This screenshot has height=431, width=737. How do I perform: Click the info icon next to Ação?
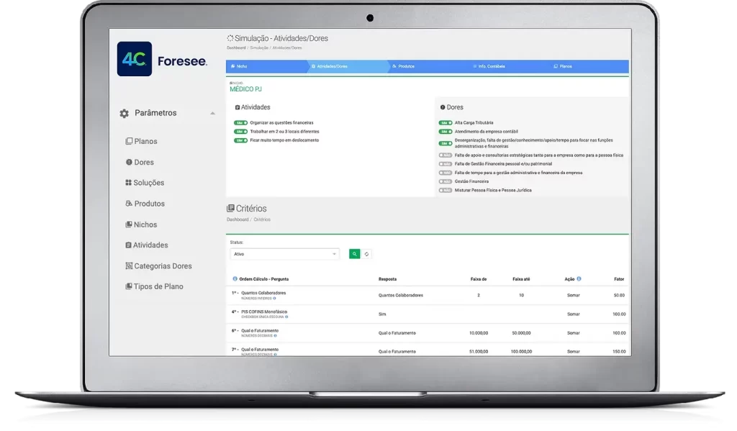coord(579,278)
